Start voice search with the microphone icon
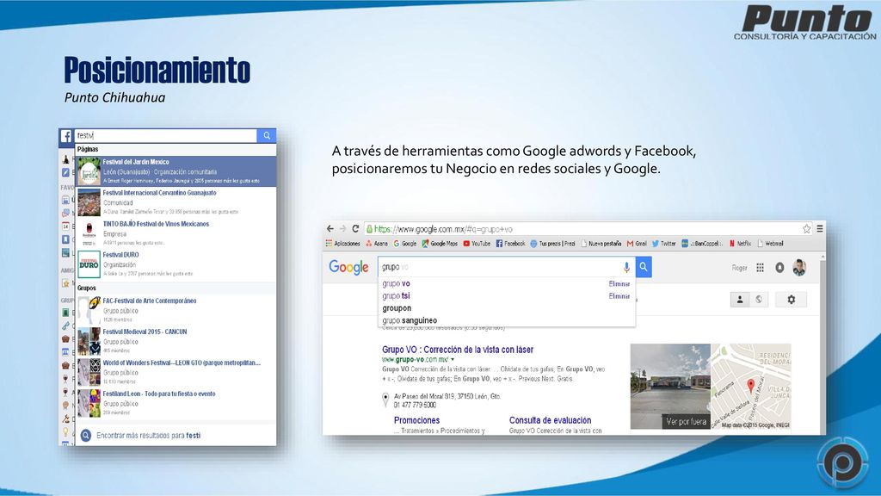Image resolution: width=881 pixels, height=496 pixels. pos(626,267)
